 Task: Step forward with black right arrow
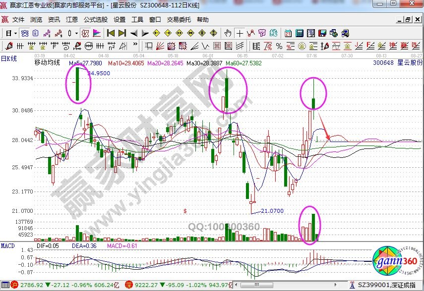coord(145,33)
